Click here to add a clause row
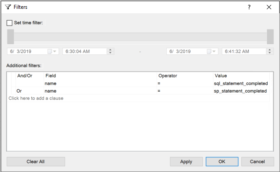Viewport: 280px width, 172px height. (x=138, y=98)
